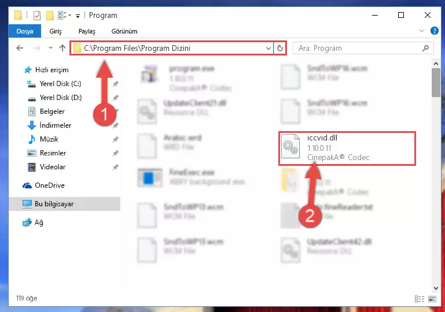445x312 pixels.
Task: Open Yerel Disk (C:) in sidebar
Action: 60,84
